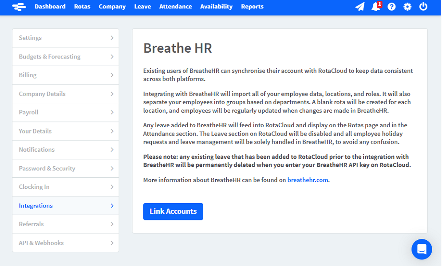Open the Leave menu
This screenshot has width=442, height=266.
click(x=142, y=7)
